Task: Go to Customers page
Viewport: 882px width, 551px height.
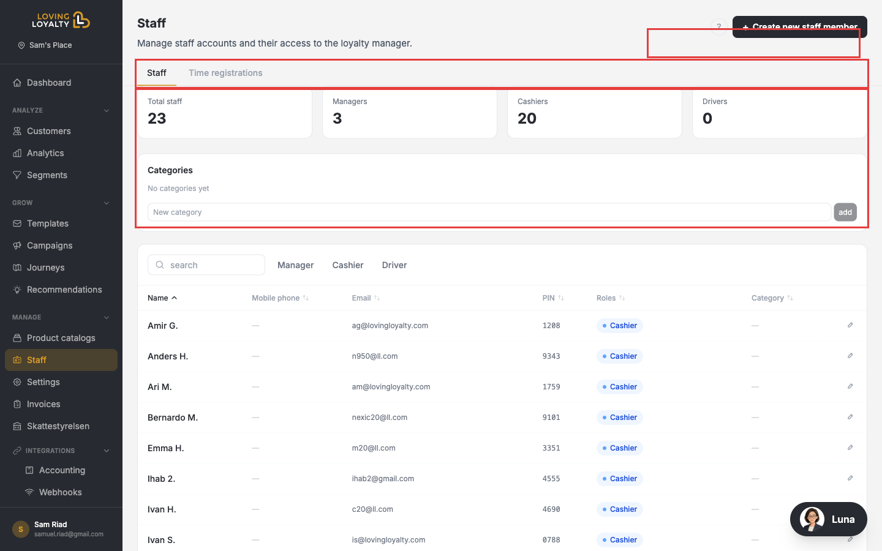Action: coord(61,131)
